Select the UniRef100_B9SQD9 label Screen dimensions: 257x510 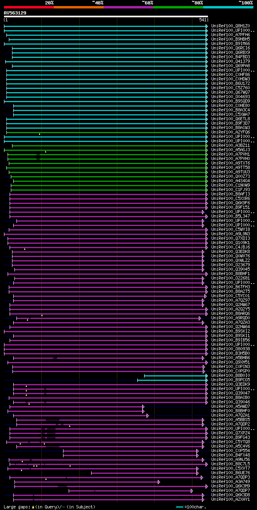pos(230,101)
